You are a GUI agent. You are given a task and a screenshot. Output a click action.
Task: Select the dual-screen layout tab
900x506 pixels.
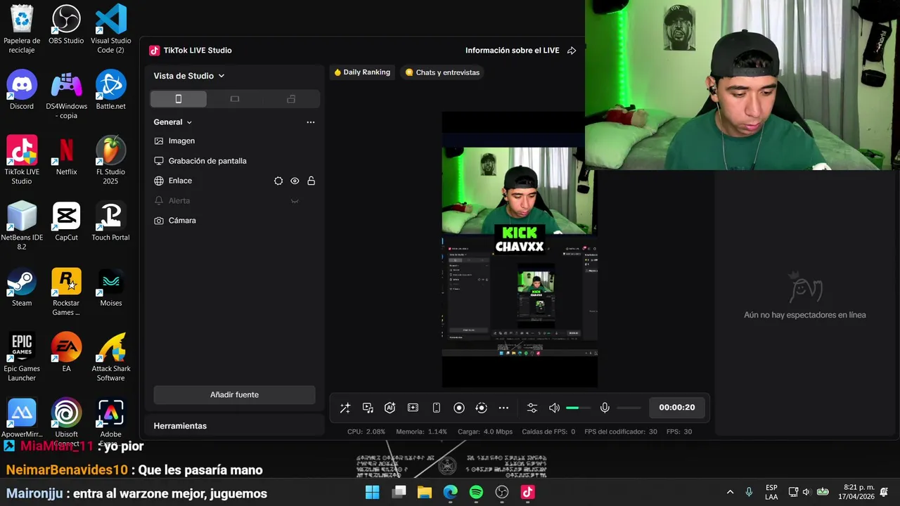(291, 99)
